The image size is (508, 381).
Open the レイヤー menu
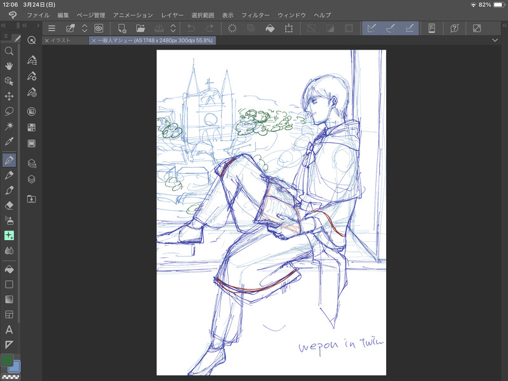(172, 15)
